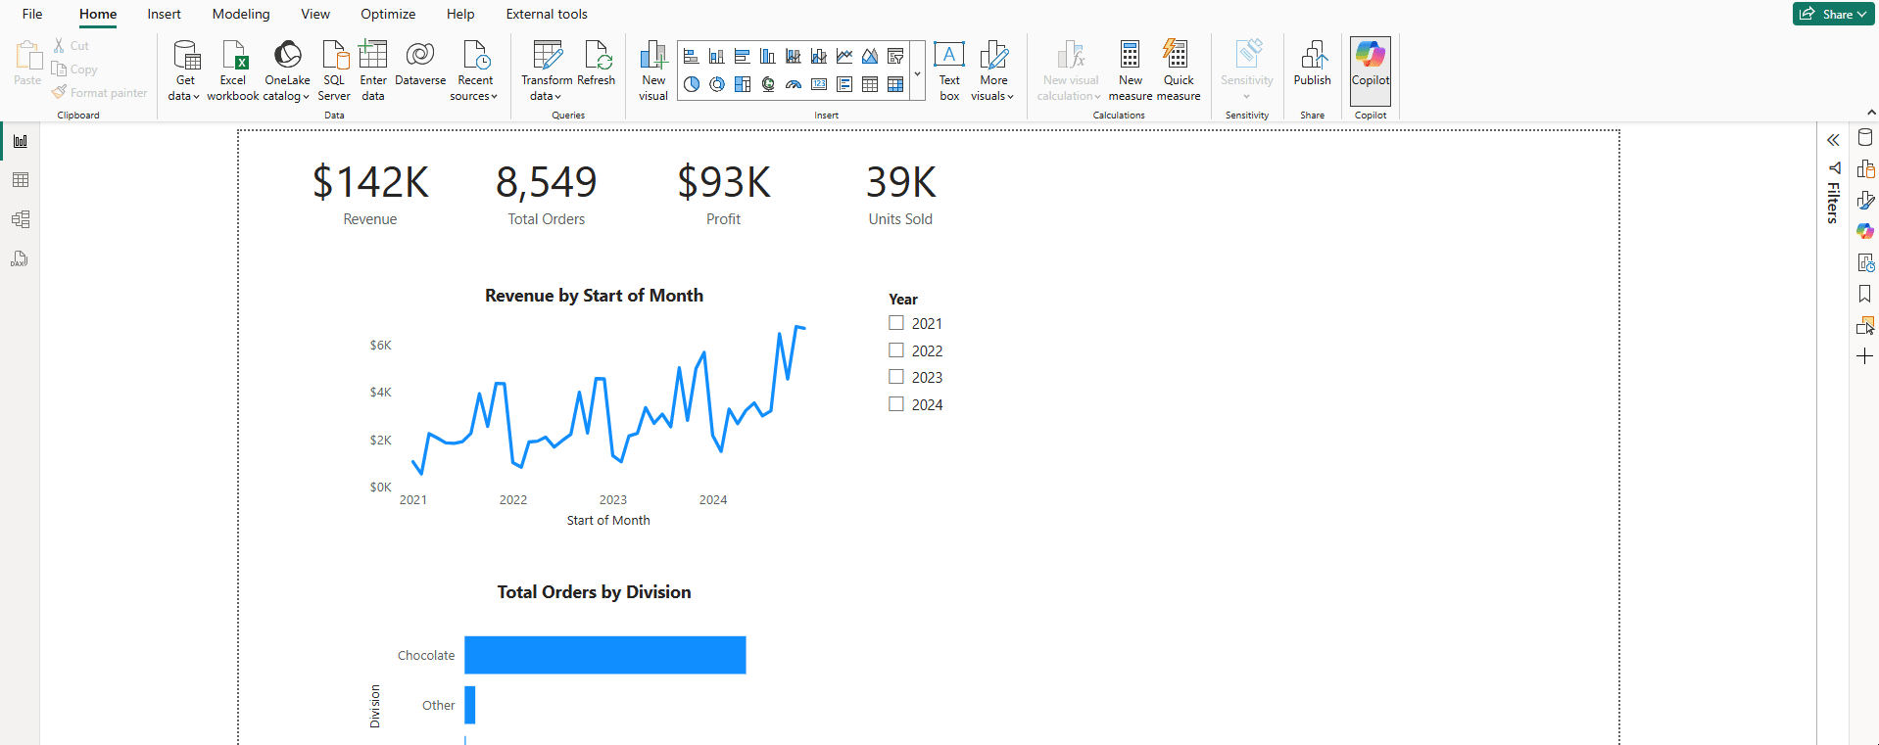The width and height of the screenshot is (1879, 745).
Task: Insert a matrix visual
Action: [x=895, y=84]
